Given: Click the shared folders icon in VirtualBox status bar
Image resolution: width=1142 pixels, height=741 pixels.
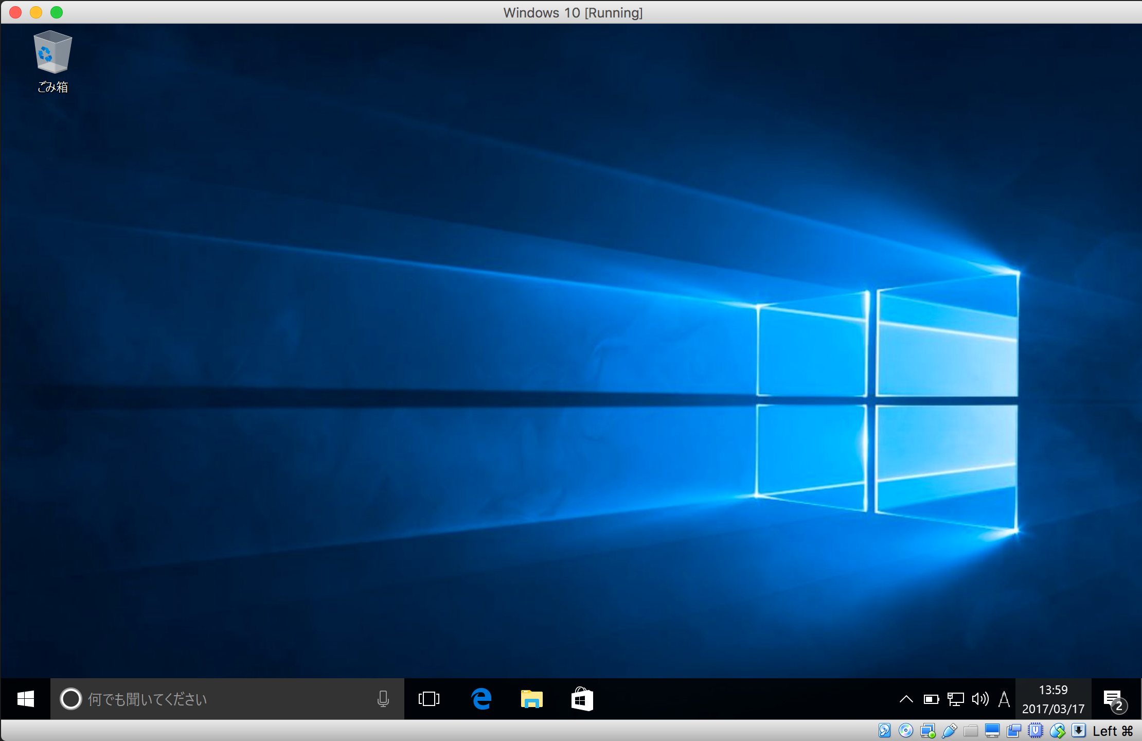Looking at the screenshot, I should [x=971, y=730].
